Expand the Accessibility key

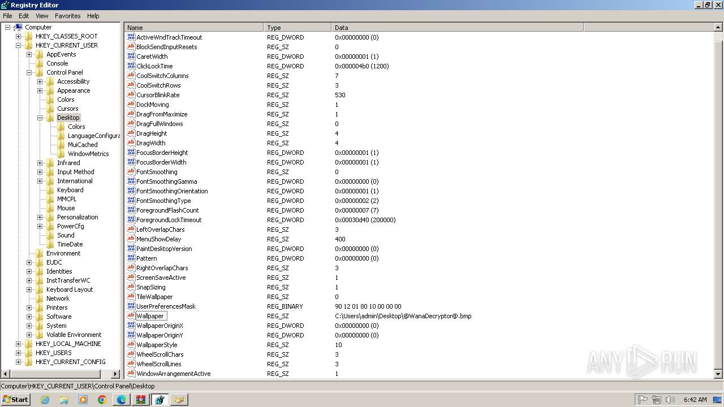pos(40,81)
